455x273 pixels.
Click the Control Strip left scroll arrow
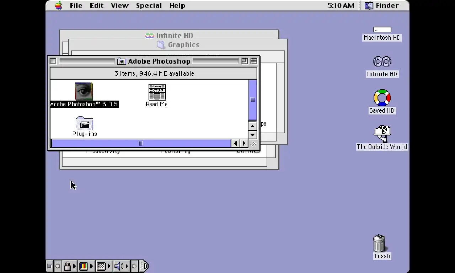point(57,266)
